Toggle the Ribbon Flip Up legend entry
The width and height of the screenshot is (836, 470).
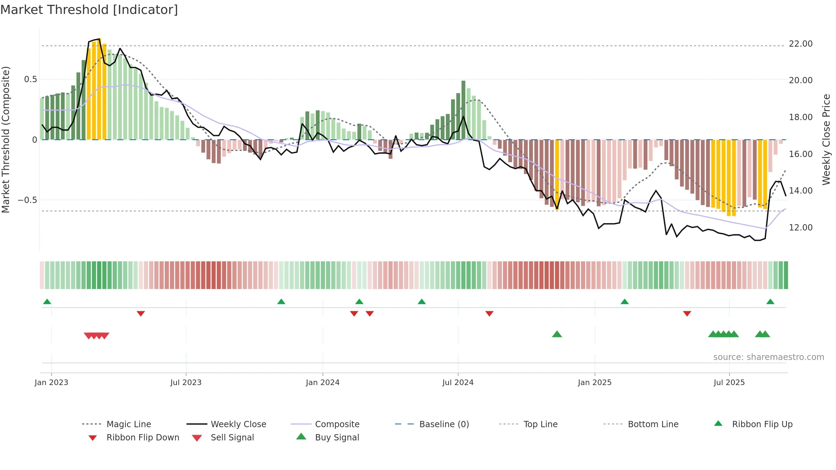coord(753,424)
